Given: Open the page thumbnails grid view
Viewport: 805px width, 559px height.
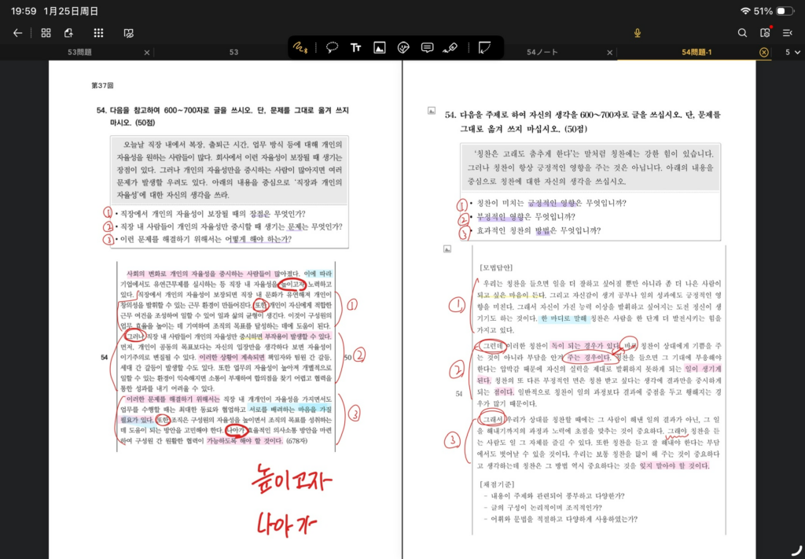Looking at the screenshot, I should click(46, 33).
